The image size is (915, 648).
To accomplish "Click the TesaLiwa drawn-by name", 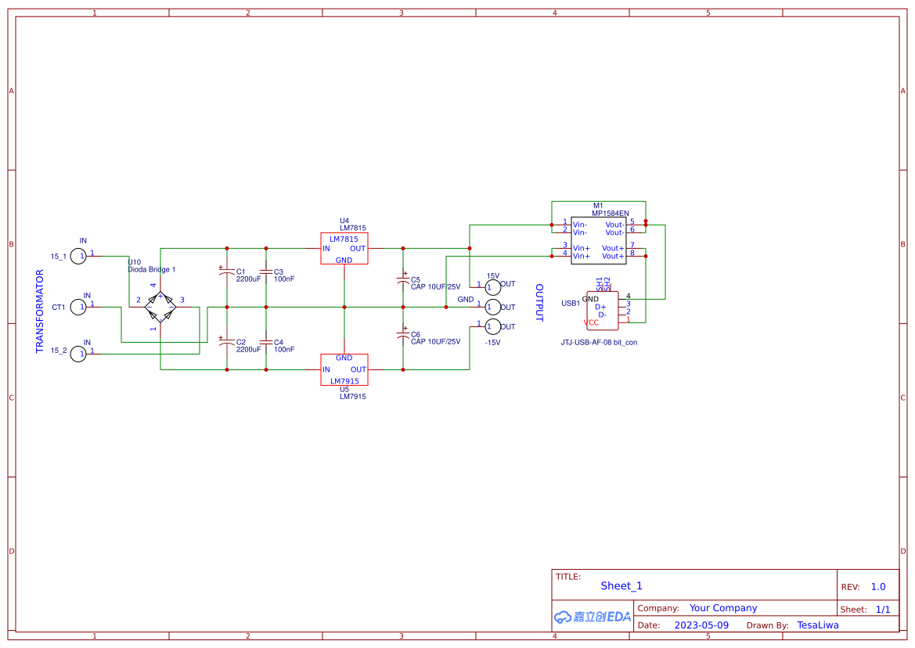I will pyautogui.click(x=817, y=625).
